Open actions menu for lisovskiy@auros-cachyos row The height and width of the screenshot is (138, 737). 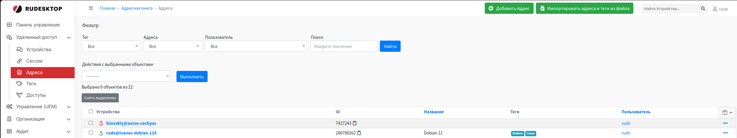coord(725,123)
